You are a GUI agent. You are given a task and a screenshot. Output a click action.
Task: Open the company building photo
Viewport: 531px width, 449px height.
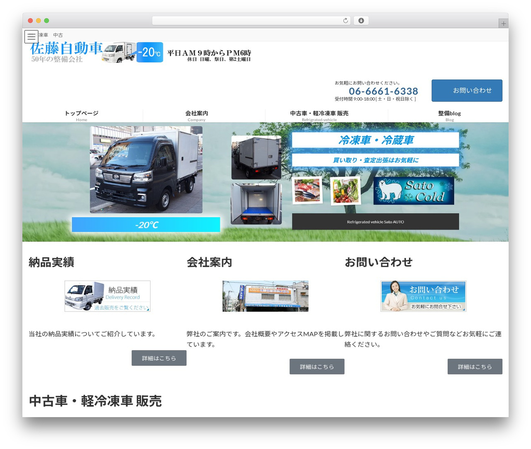[265, 296]
